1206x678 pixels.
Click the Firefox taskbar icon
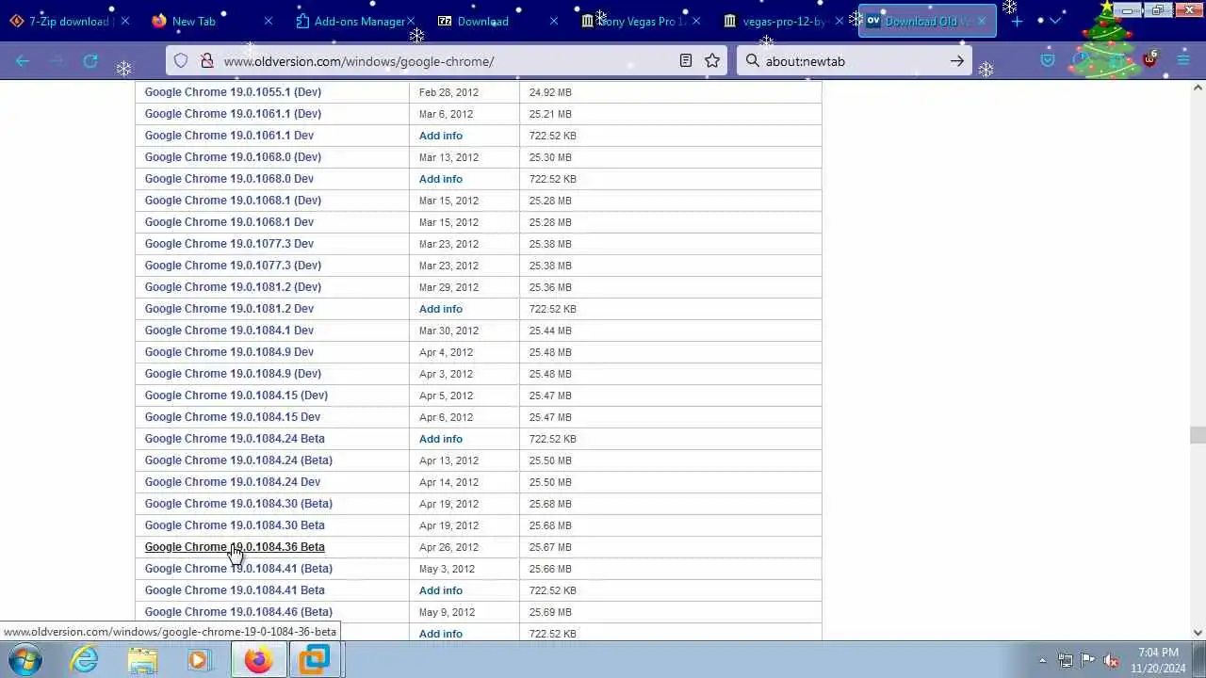(258, 660)
